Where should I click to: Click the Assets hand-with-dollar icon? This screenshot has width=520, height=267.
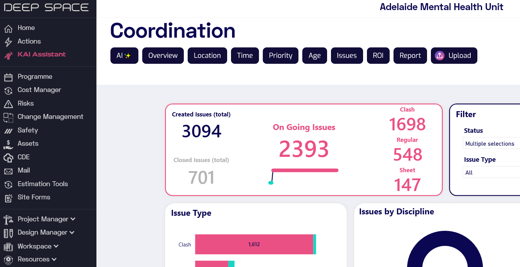pyautogui.click(x=8, y=144)
